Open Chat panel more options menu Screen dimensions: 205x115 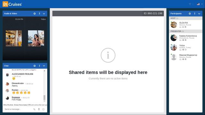(39, 66)
